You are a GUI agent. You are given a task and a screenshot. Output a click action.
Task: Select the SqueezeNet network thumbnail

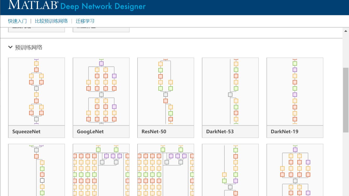(x=37, y=92)
